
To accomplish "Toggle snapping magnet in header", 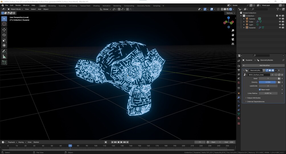I will pyautogui.click(x=119, y=9).
